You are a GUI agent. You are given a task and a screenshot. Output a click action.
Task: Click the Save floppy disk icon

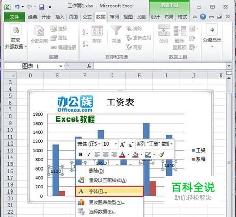point(42,7)
